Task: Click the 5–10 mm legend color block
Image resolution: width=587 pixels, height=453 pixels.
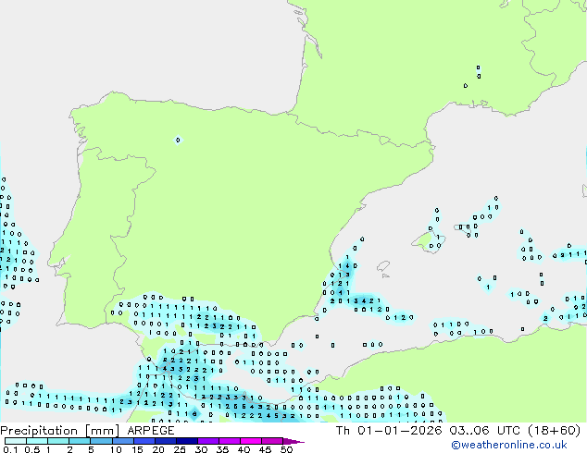Action: [101, 441]
